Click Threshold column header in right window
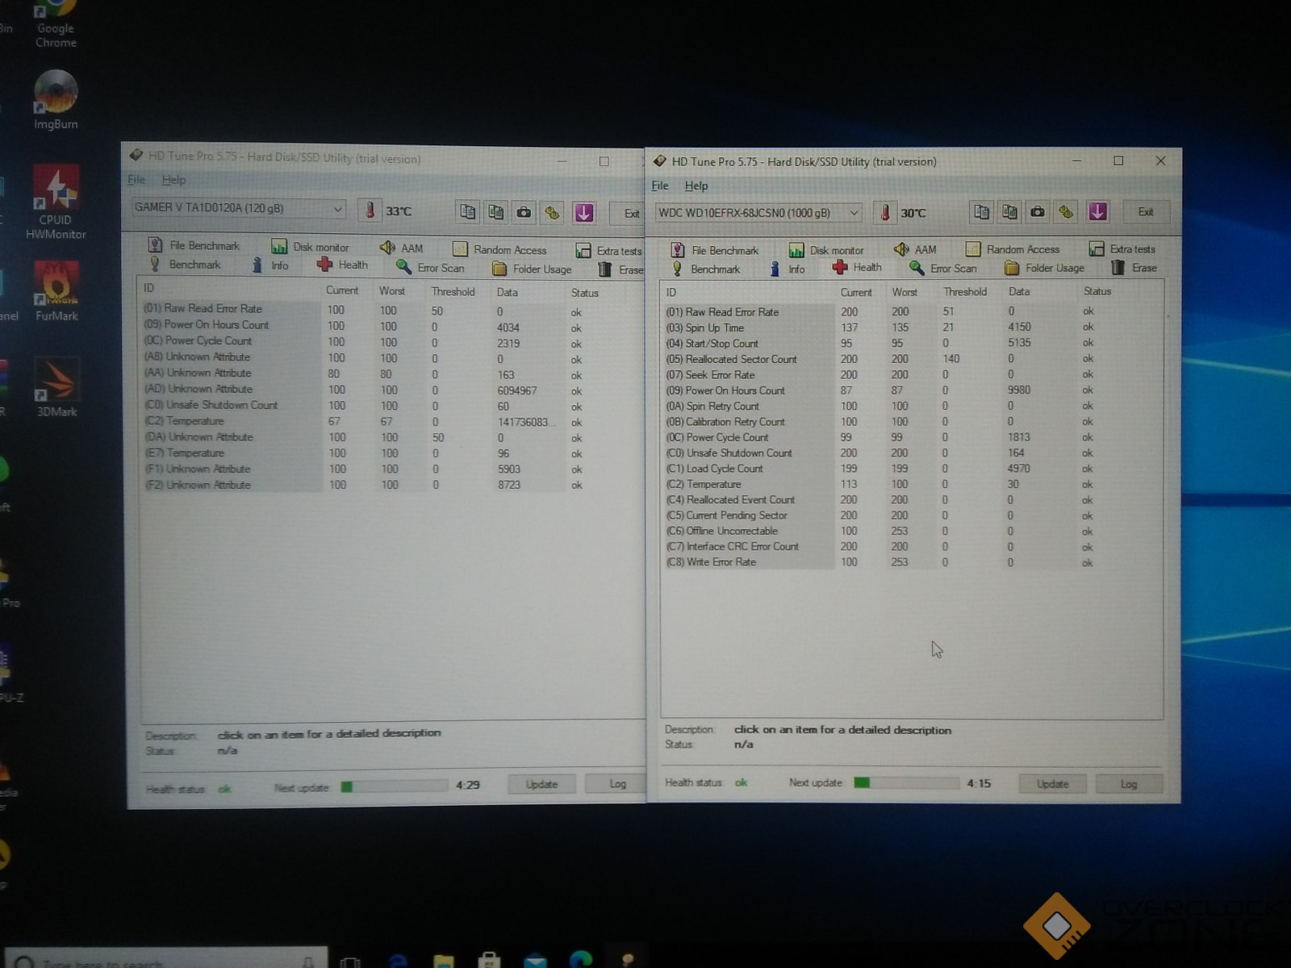 point(965,292)
